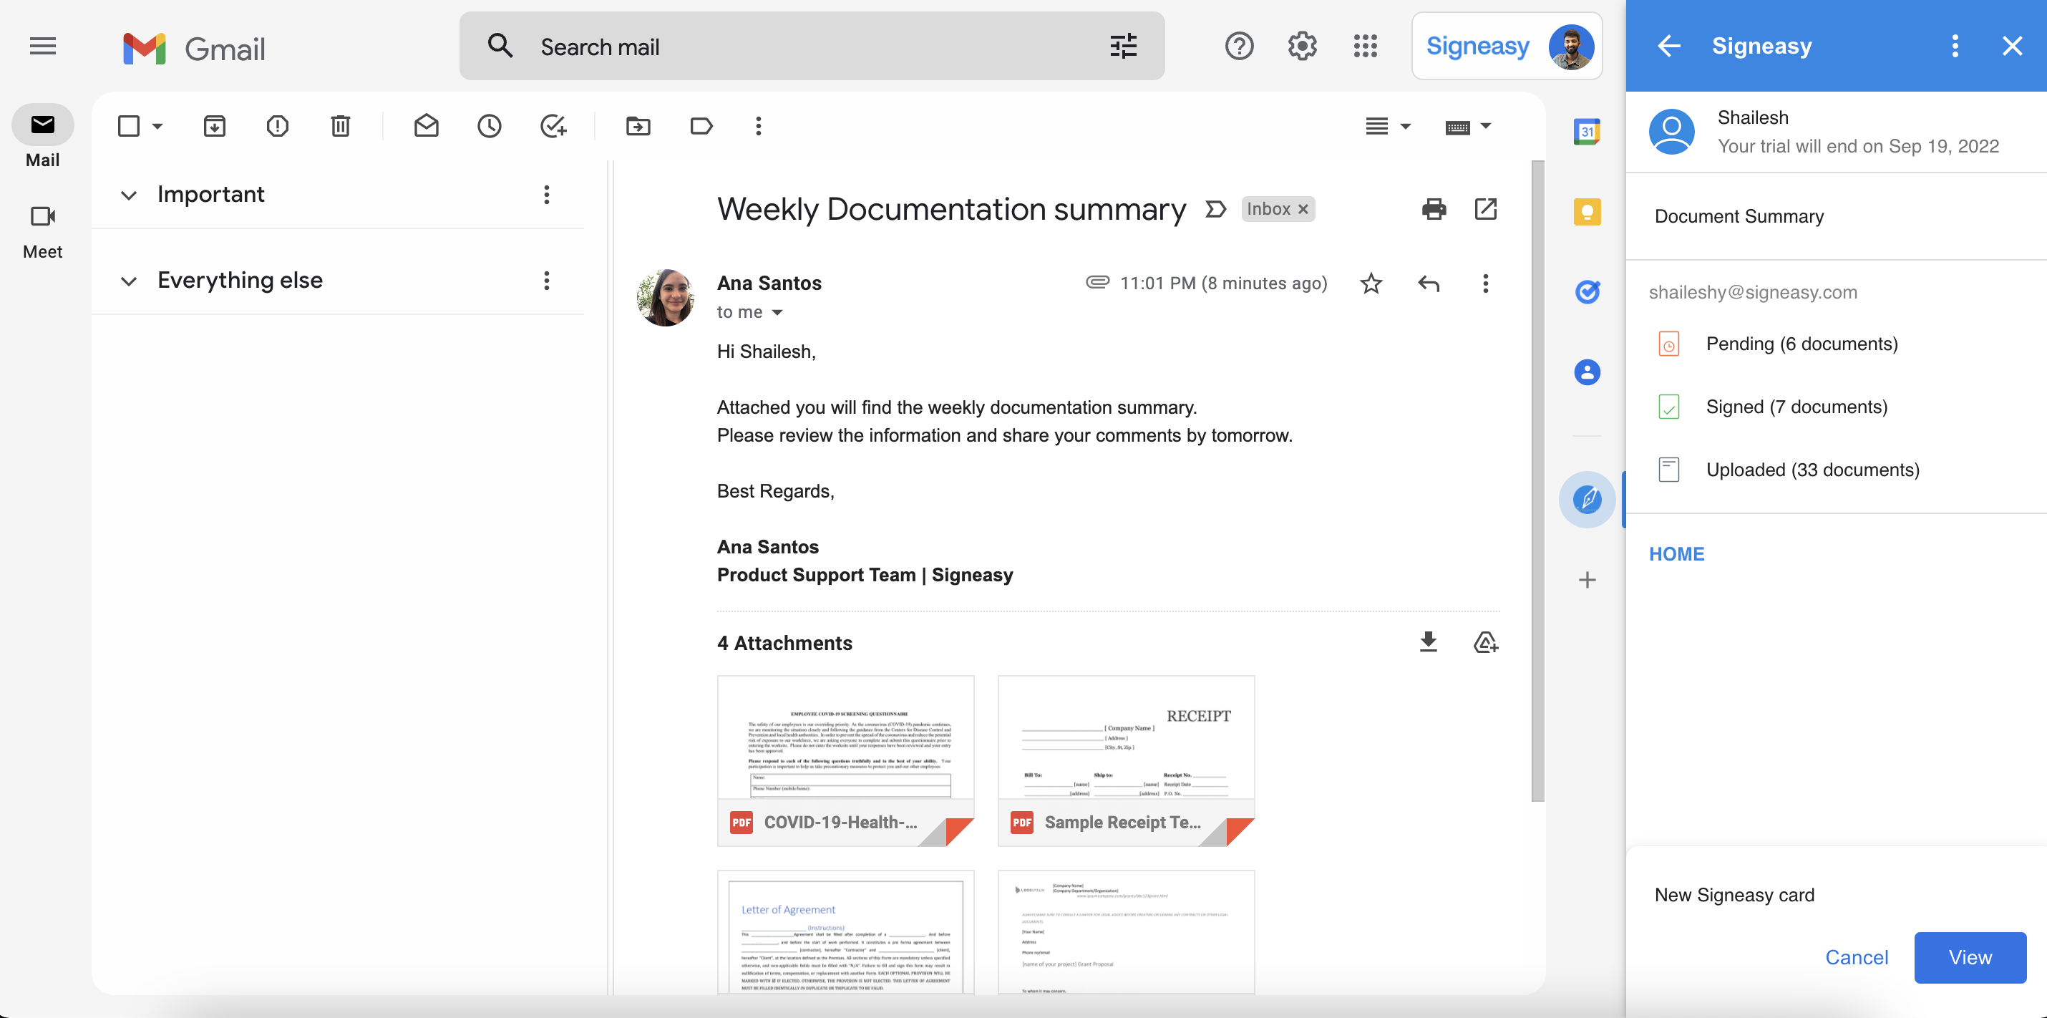
Task: Open the Support help icon
Action: 1239,46
